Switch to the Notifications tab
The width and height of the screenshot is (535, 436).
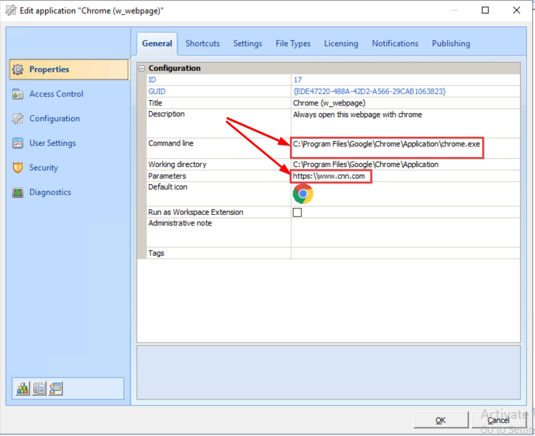point(395,43)
